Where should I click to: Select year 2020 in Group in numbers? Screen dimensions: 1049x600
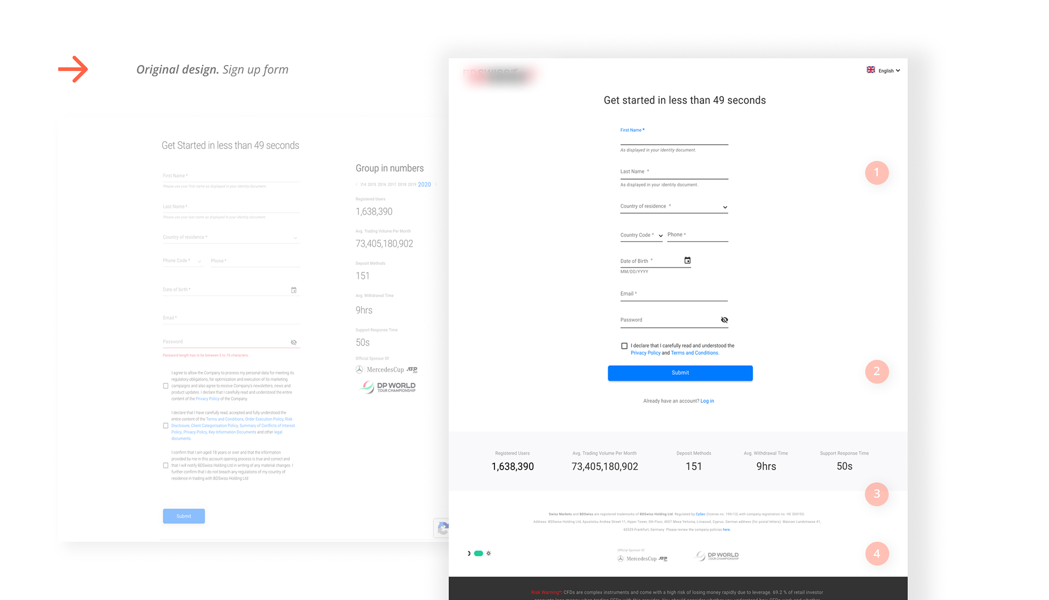coord(425,185)
